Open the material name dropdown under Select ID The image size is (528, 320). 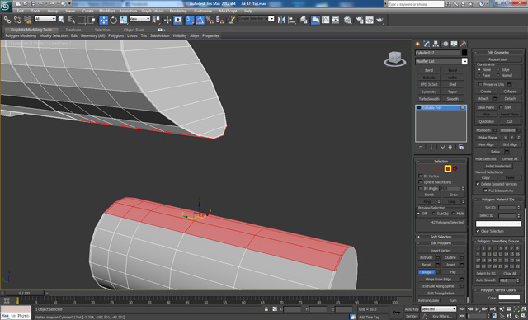tap(498, 224)
